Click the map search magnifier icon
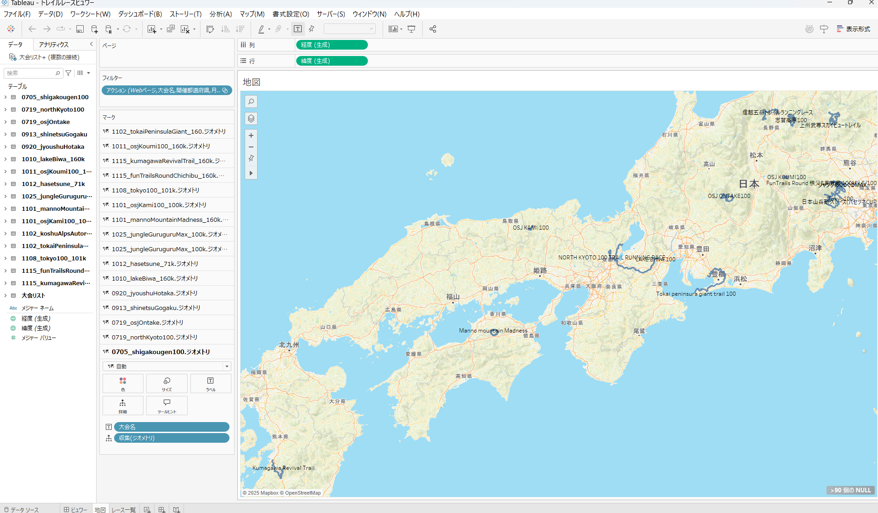Viewport: 878px width, 513px height. coord(251,101)
